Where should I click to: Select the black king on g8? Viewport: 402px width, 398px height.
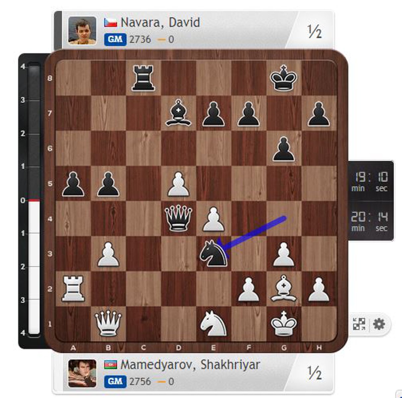pos(284,78)
